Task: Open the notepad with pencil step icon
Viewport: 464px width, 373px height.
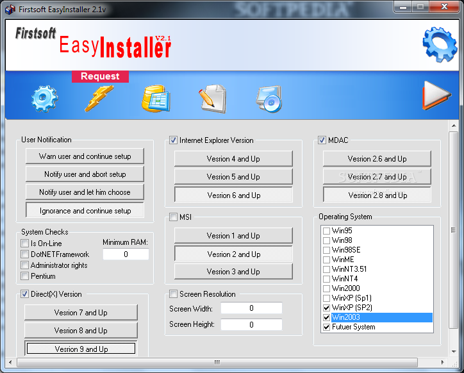Action: pos(213,99)
